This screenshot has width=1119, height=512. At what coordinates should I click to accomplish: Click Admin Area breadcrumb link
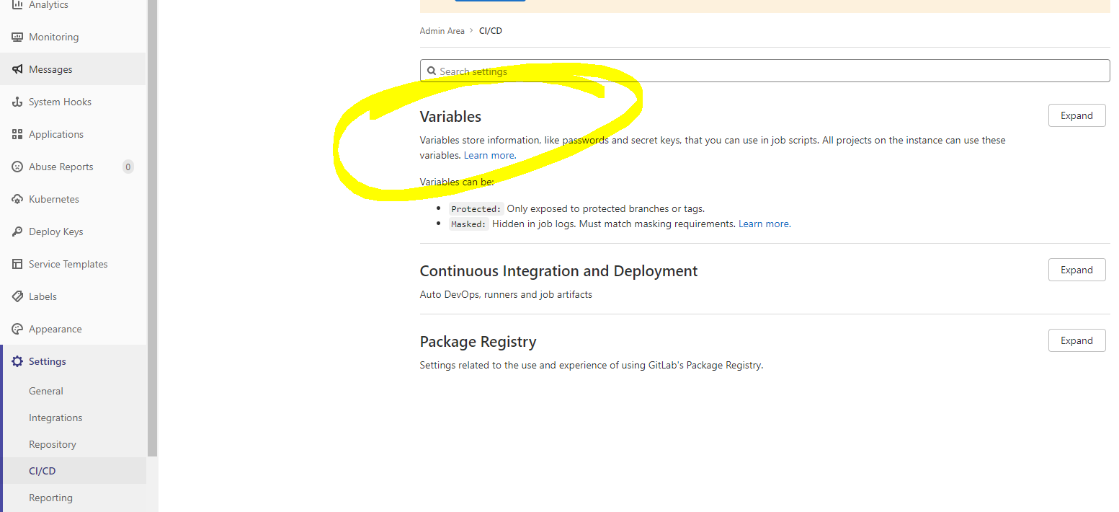click(442, 31)
